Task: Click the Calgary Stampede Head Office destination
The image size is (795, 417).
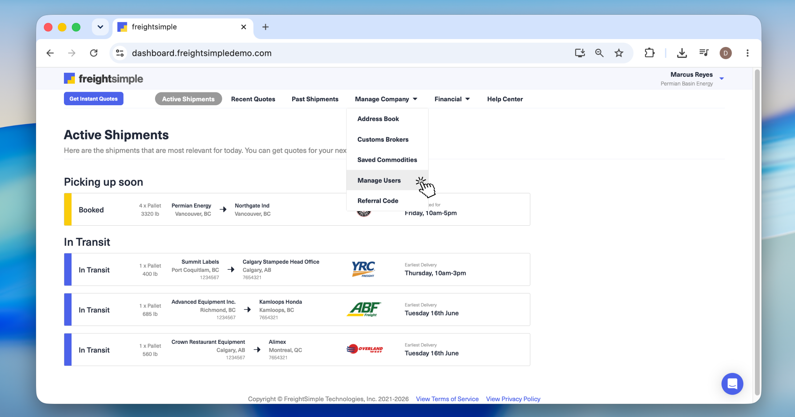Action: (x=281, y=262)
